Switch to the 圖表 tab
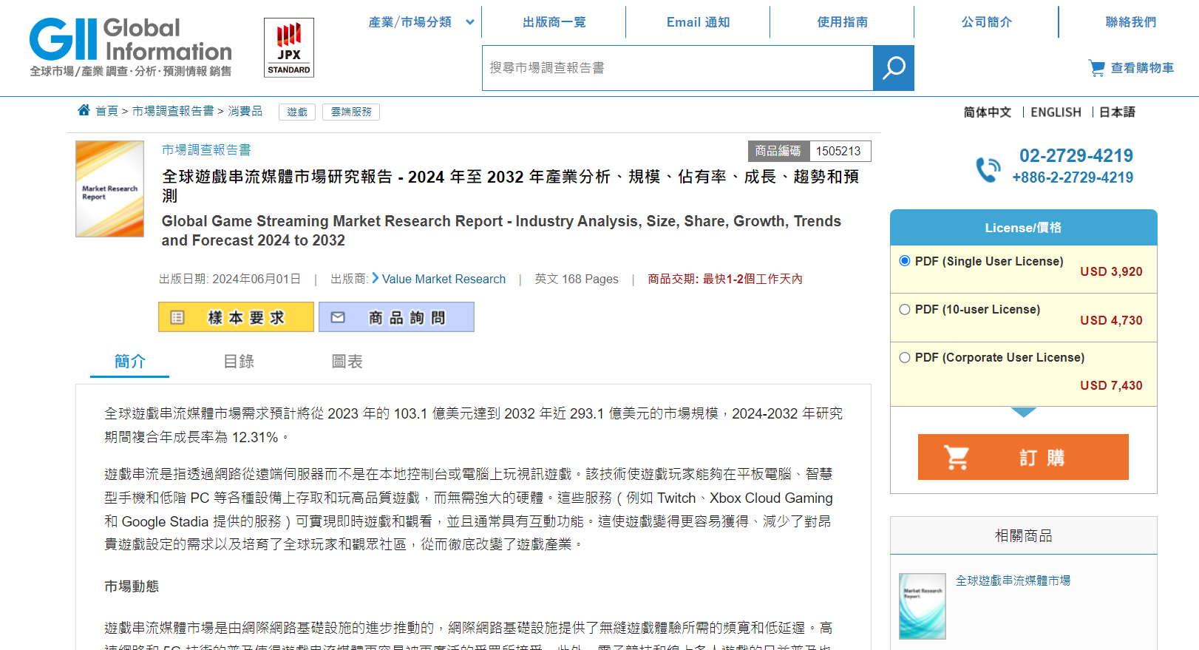The image size is (1199, 650). click(347, 362)
